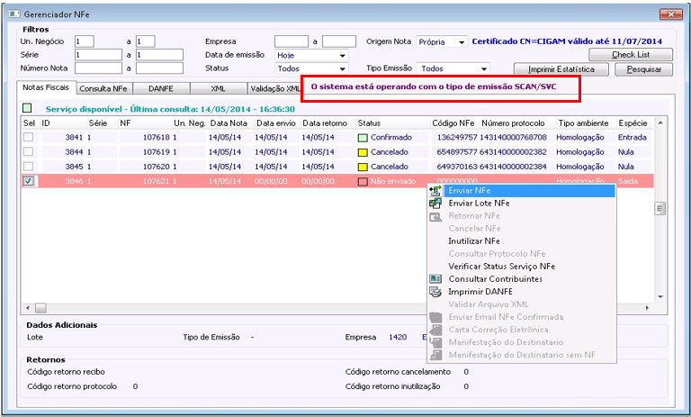
Task: Click the horizontal scrollbar right arrow
Action: tap(647, 307)
